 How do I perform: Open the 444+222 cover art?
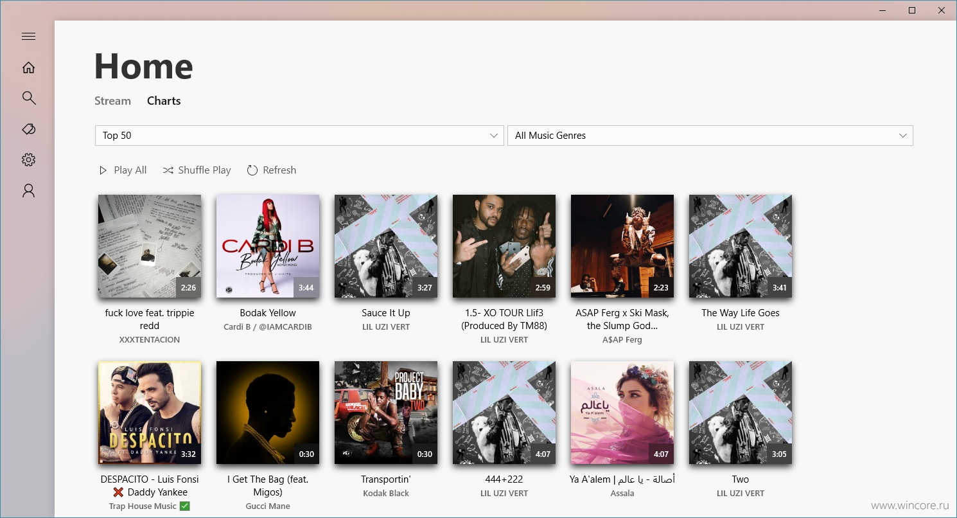[x=504, y=413]
